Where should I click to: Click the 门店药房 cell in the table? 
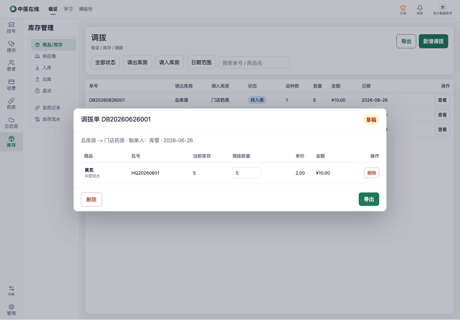220,100
